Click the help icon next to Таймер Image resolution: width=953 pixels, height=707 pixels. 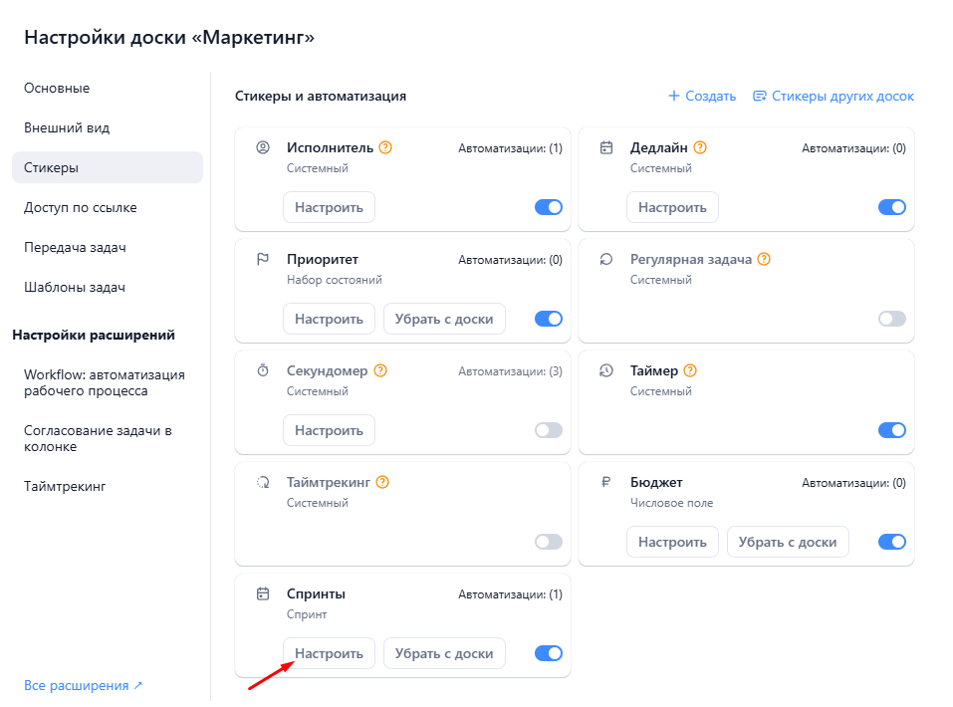690,371
